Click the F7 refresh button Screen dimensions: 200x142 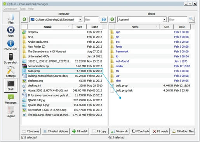[140, 131]
